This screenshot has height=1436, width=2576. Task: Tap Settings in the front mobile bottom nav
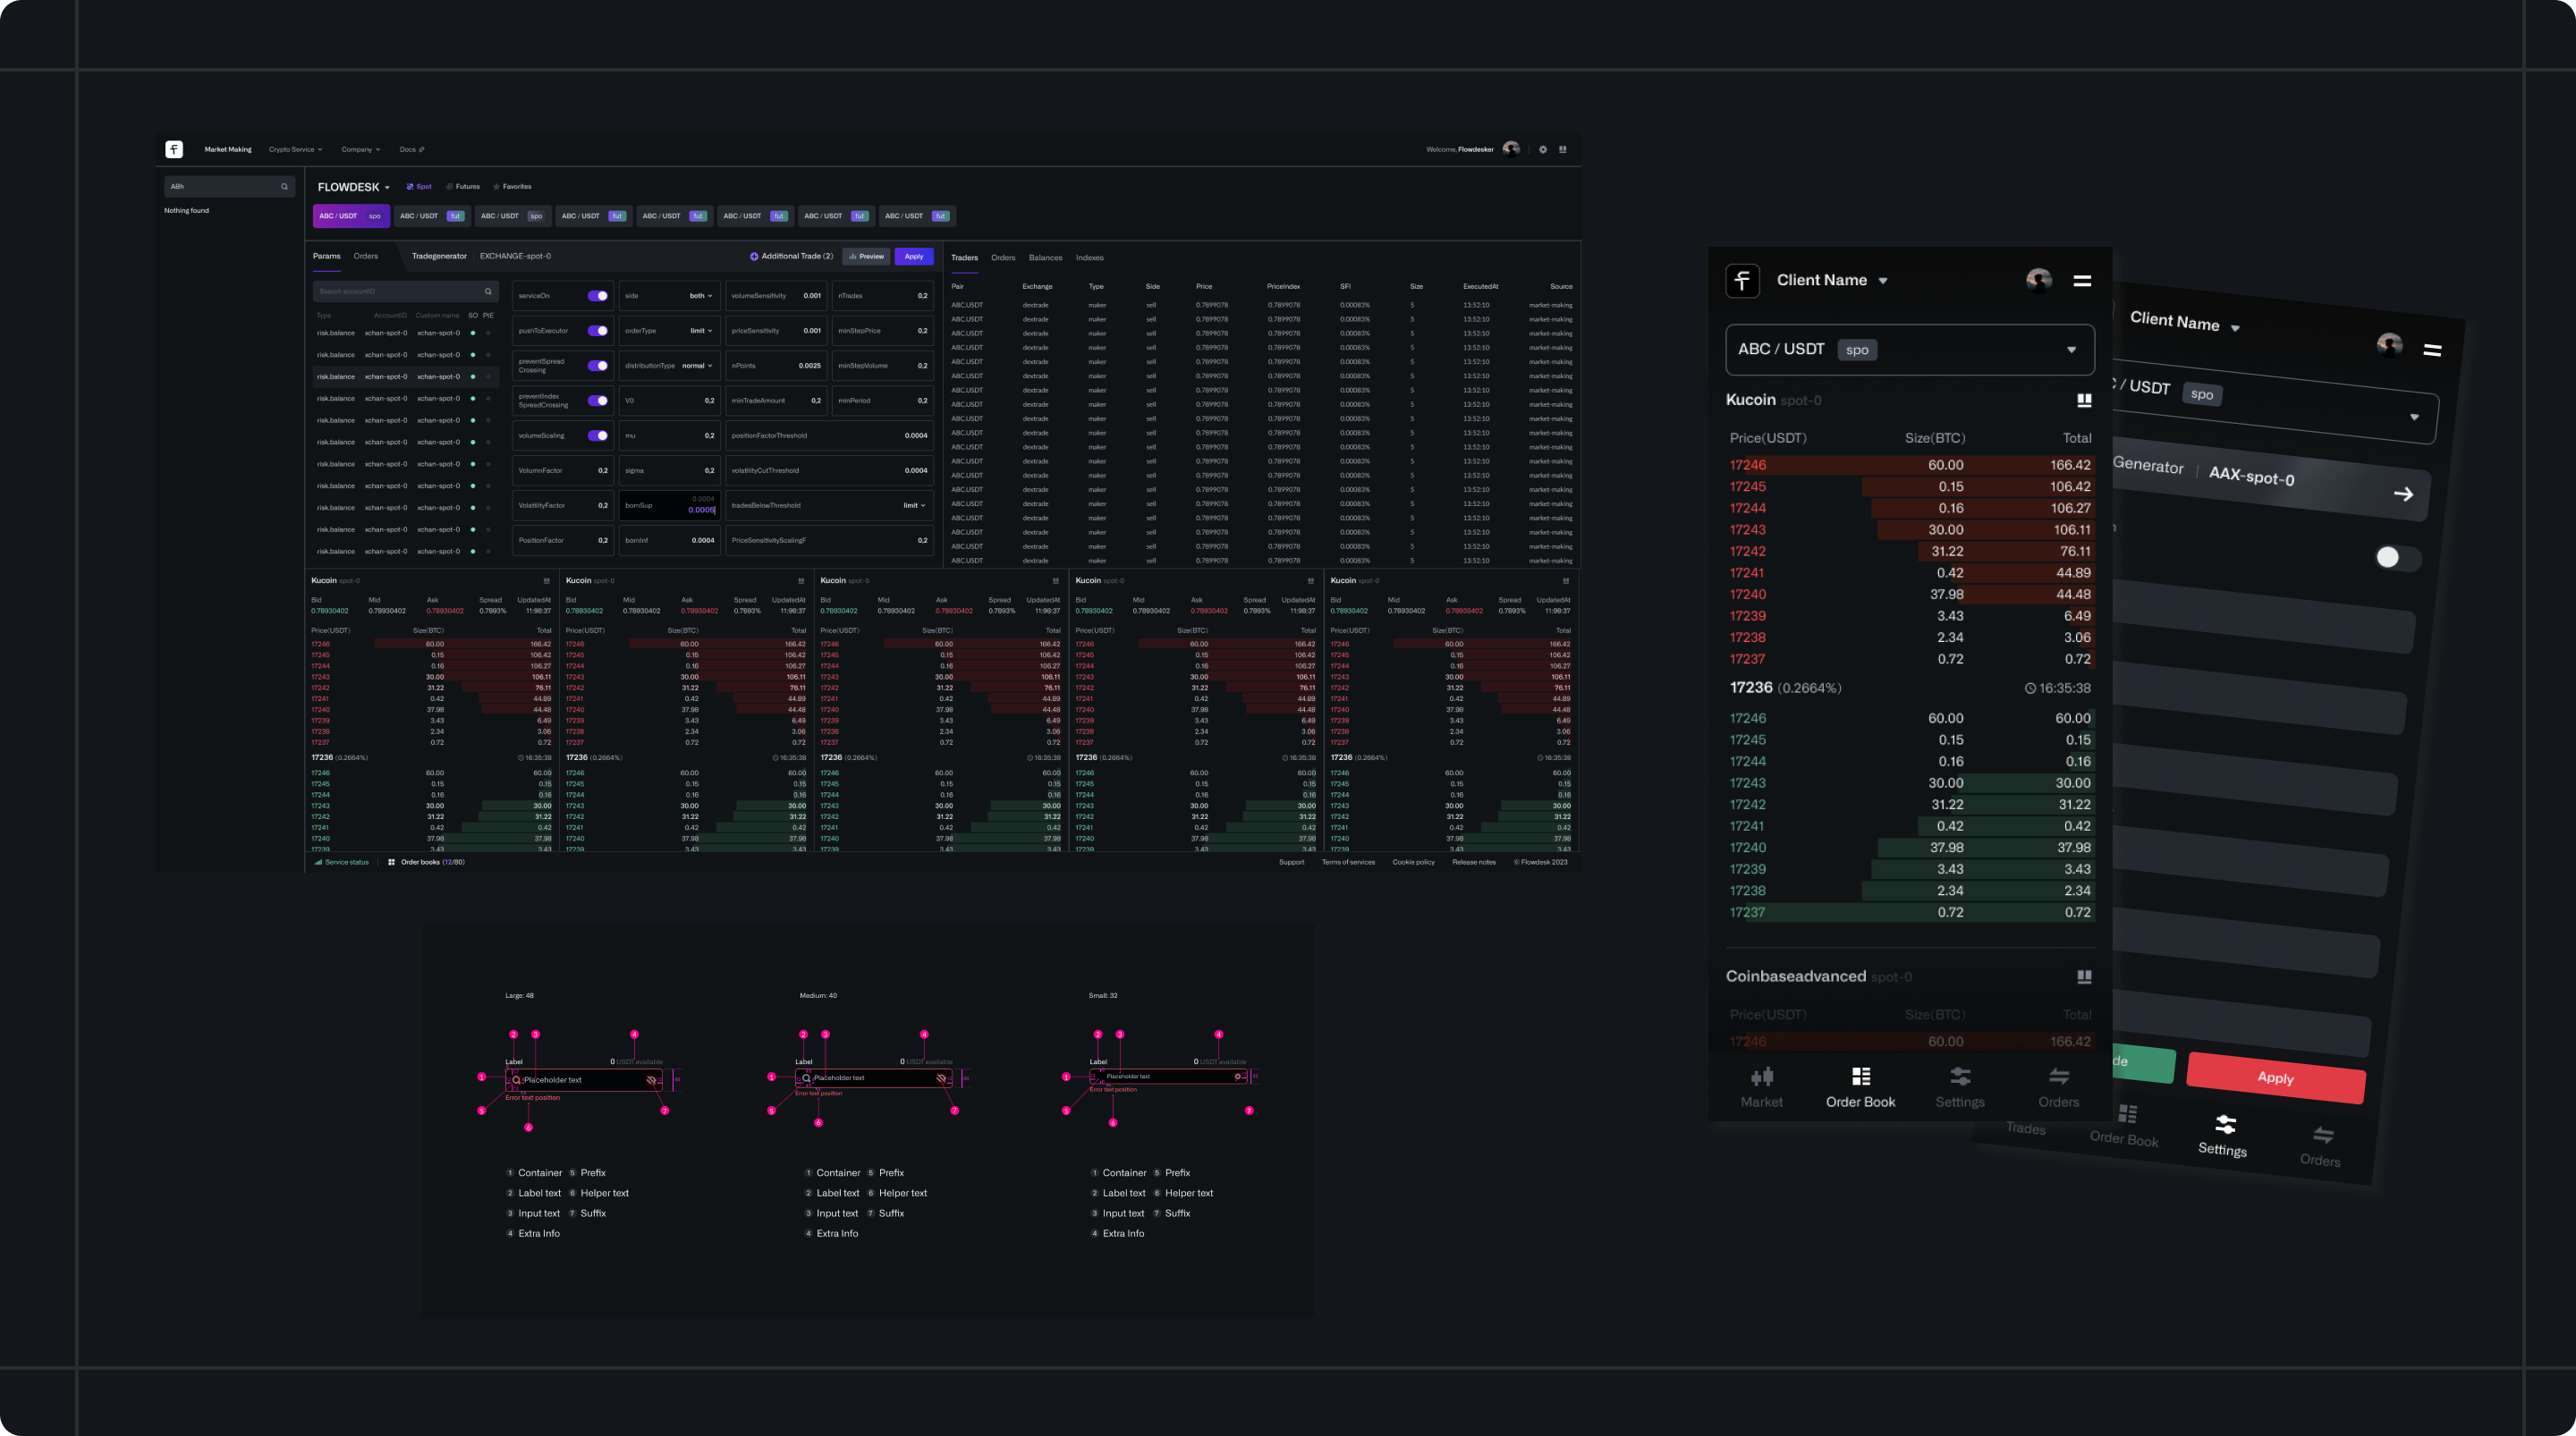1960,1087
